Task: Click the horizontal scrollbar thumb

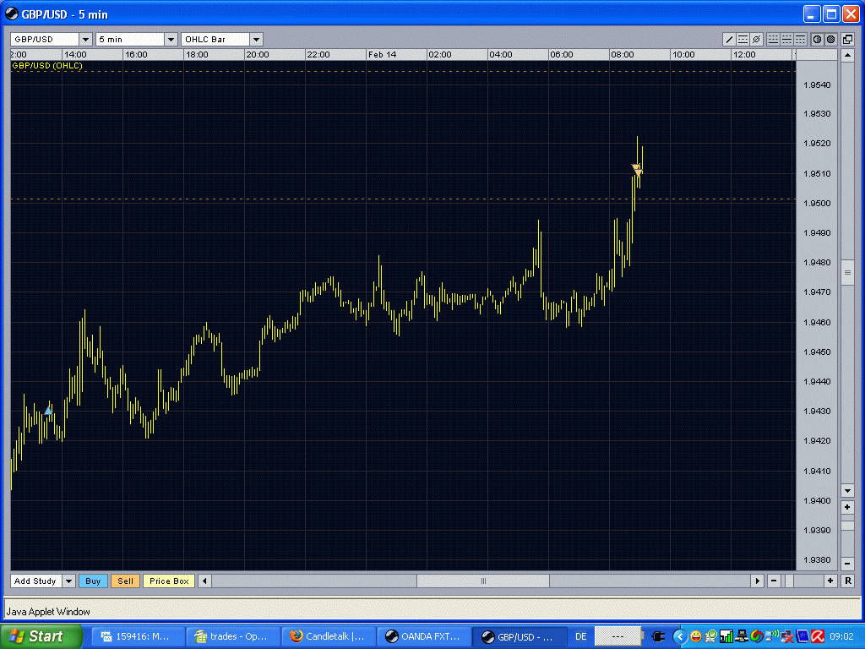Action: click(483, 581)
